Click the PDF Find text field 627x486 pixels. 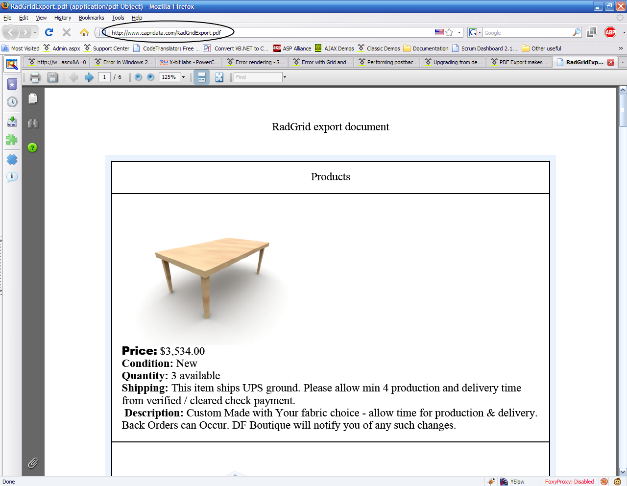pyautogui.click(x=258, y=77)
